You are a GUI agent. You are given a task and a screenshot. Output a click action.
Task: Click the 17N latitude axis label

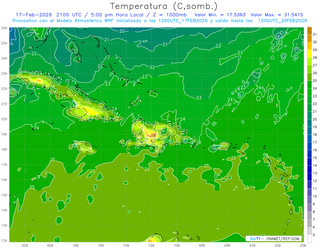[x=4, y=165]
